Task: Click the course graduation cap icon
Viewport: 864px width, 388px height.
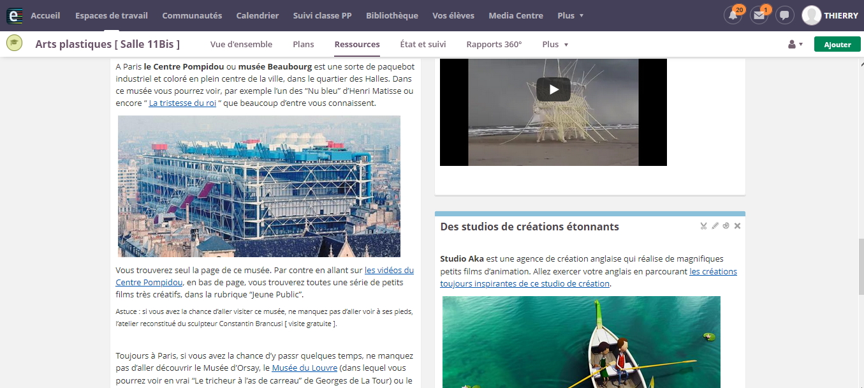Action: [x=14, y=43]
